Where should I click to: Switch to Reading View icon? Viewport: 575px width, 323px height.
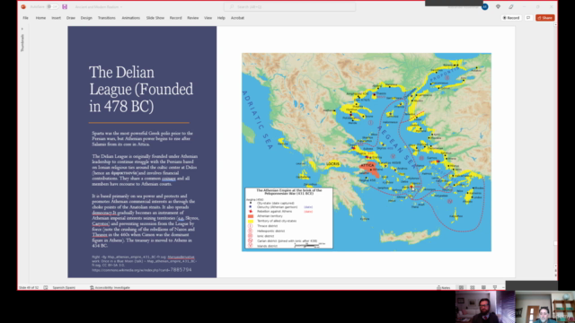click(483, 287)
